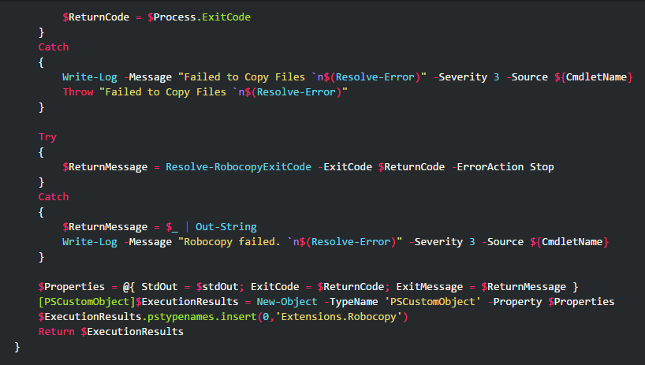Click the $Process.ExitCode expression
The image size is (645, 365).
pos(199,17)
